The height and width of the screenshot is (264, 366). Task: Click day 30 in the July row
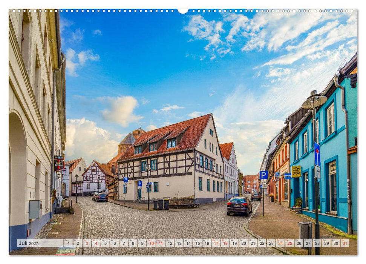(x=336, y=243)
